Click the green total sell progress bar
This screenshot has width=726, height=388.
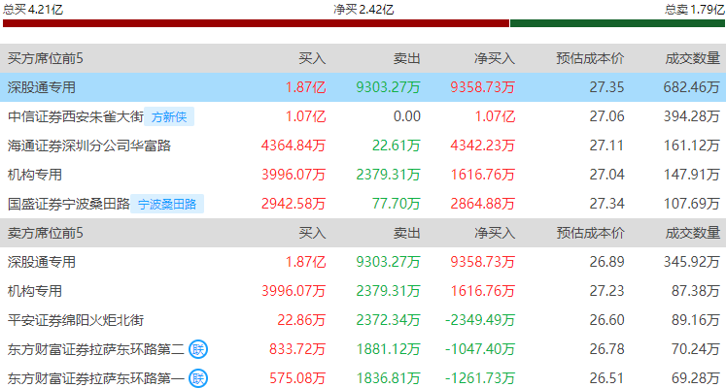[x=617, y=23]
